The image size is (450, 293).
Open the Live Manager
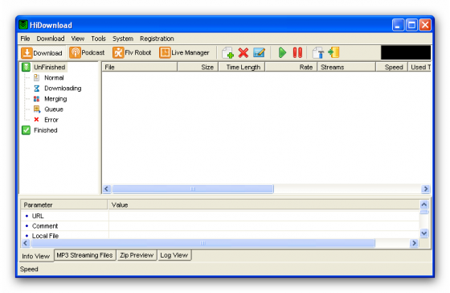184,52
